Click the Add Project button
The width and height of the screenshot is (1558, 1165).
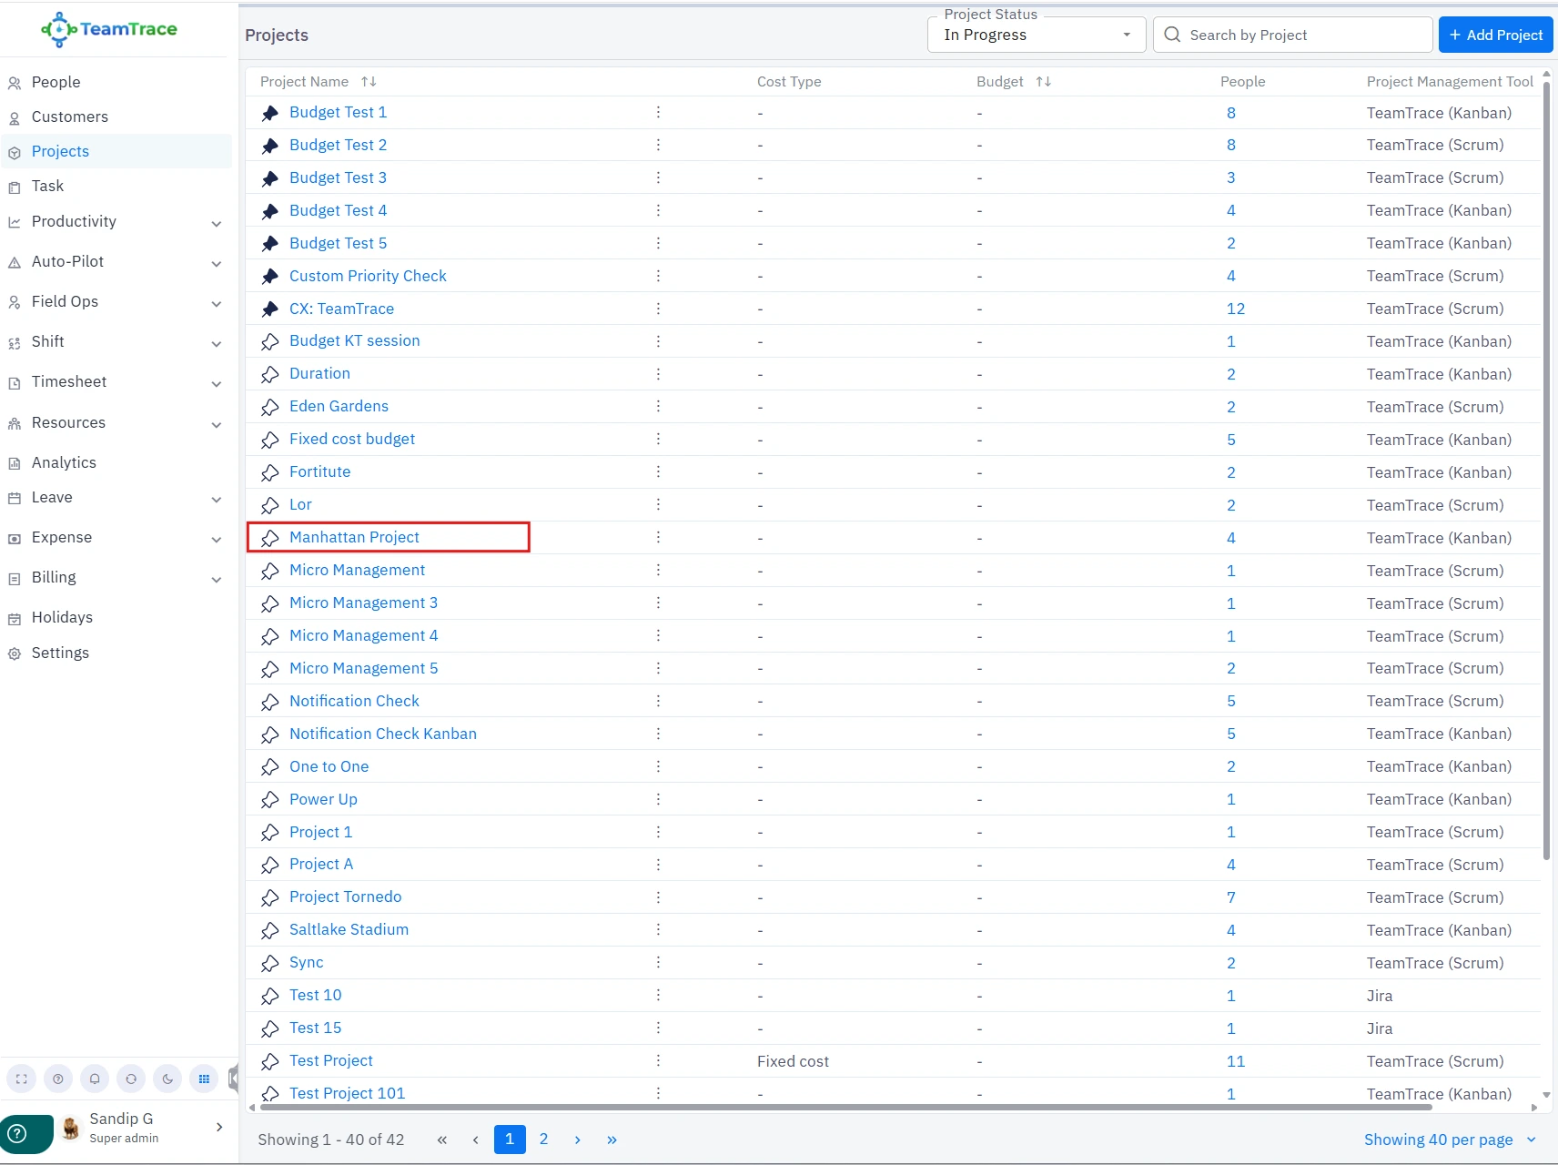point(1495,35)
